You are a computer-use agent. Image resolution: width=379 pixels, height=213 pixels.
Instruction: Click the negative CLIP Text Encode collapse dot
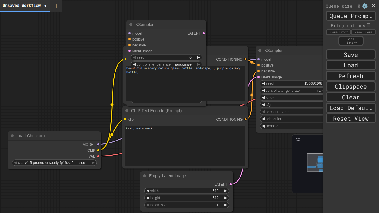coord(127,111)
